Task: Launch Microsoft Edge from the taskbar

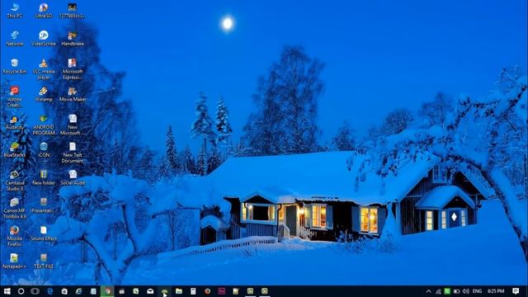Action: pyautogui.click(x=49, y=291)
